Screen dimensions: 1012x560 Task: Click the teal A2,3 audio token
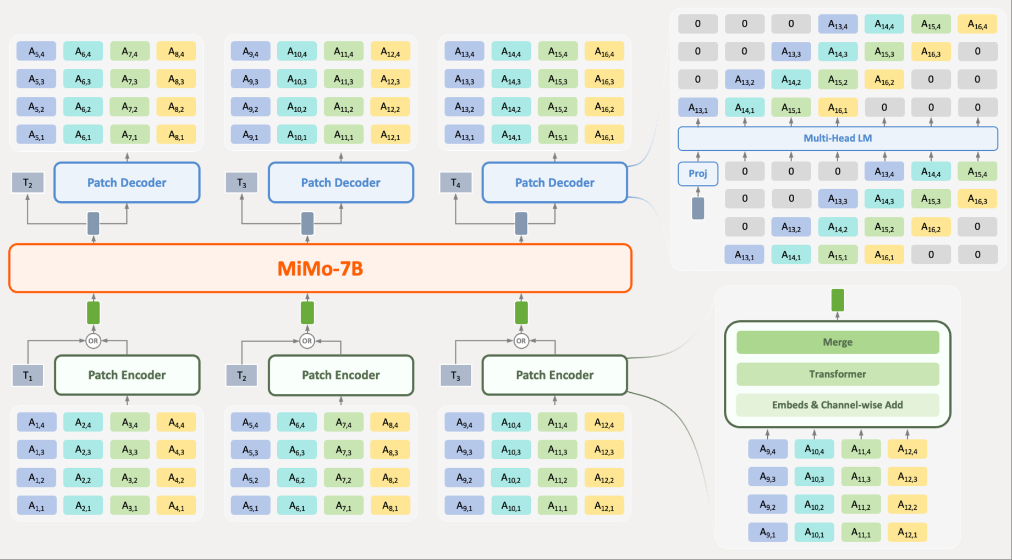point(83,450)
